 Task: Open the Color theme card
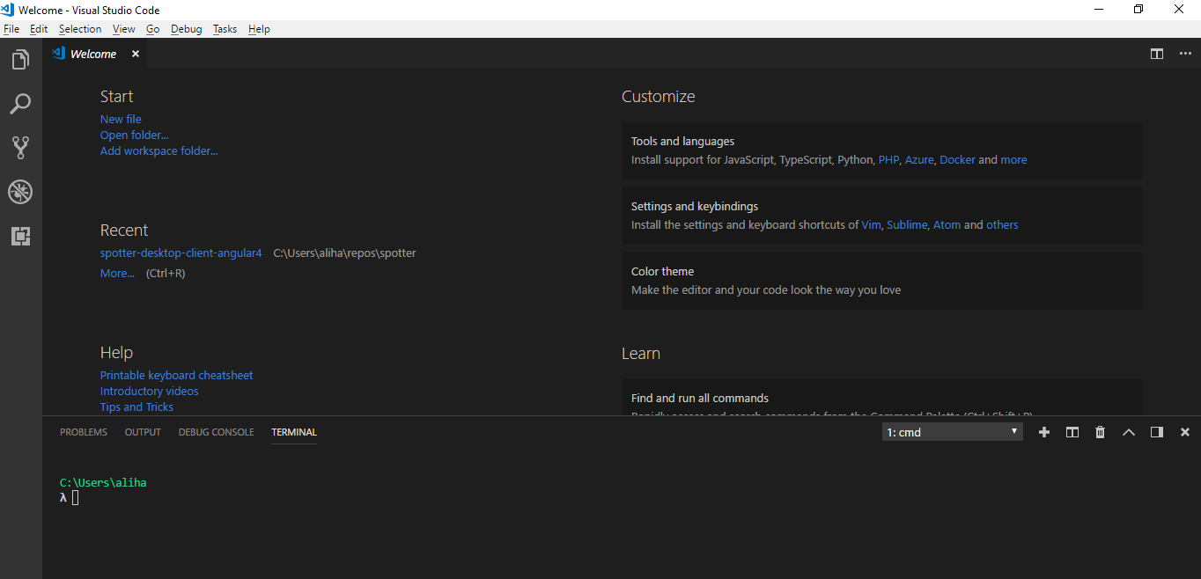click(x=881, y=281)
